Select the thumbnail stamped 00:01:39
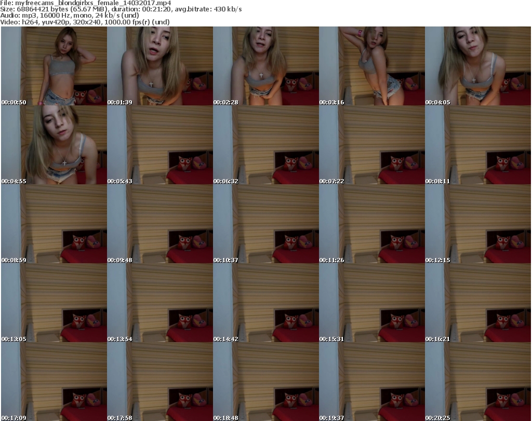This screenshot has width=532, height=421. click(x=160, y=66)
